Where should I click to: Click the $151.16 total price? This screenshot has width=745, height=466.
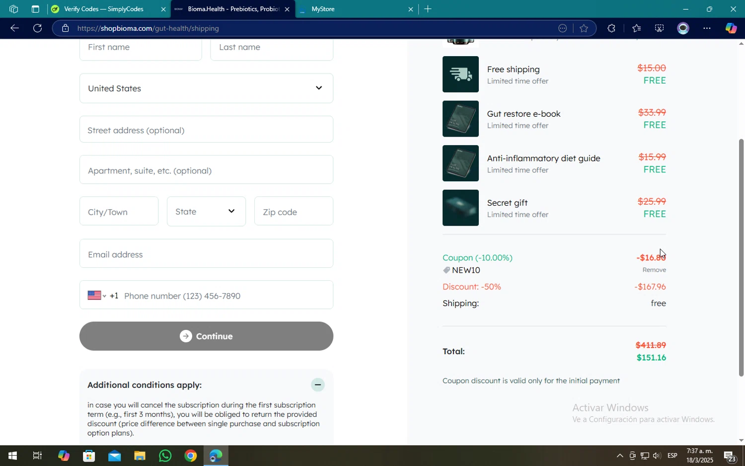(x=651, y=358)
